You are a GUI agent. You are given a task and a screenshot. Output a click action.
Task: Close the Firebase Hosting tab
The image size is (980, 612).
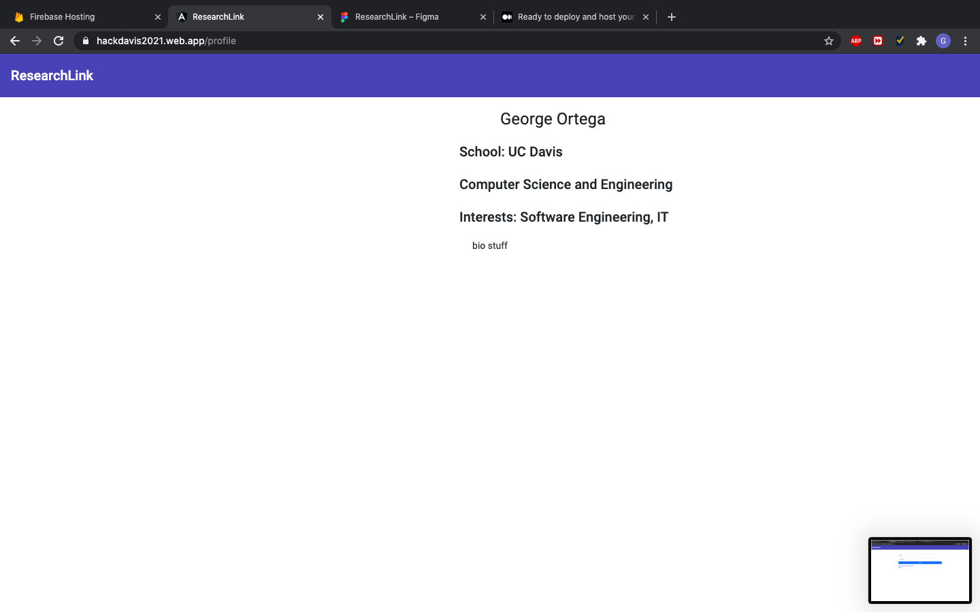pyautogui.click(x=158, y=17)
